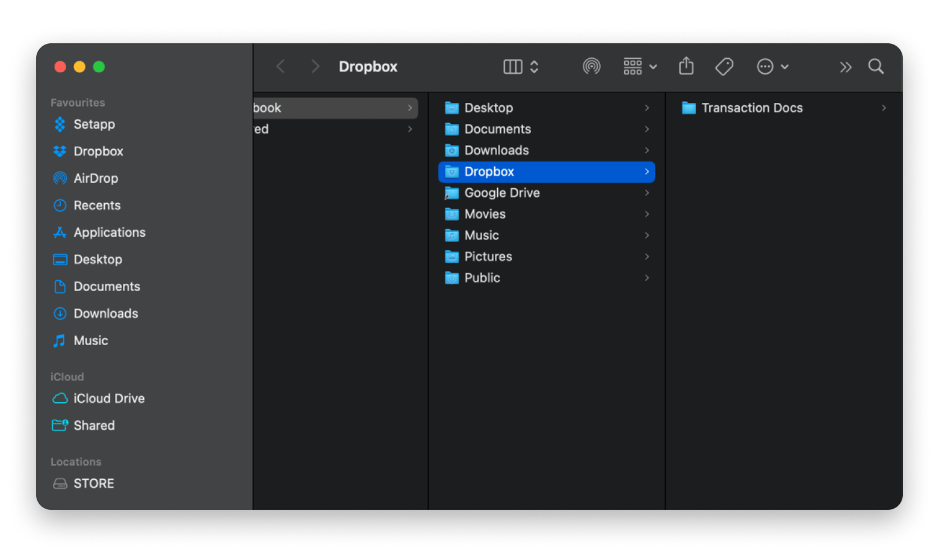Open the Transaction Docs folder

pyautogui.click(x=752, y=108)
